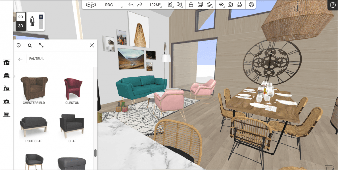The width and height of the screenshot is (338, 170).
Task: Close the furniture catalog panel
Action: 92,45
